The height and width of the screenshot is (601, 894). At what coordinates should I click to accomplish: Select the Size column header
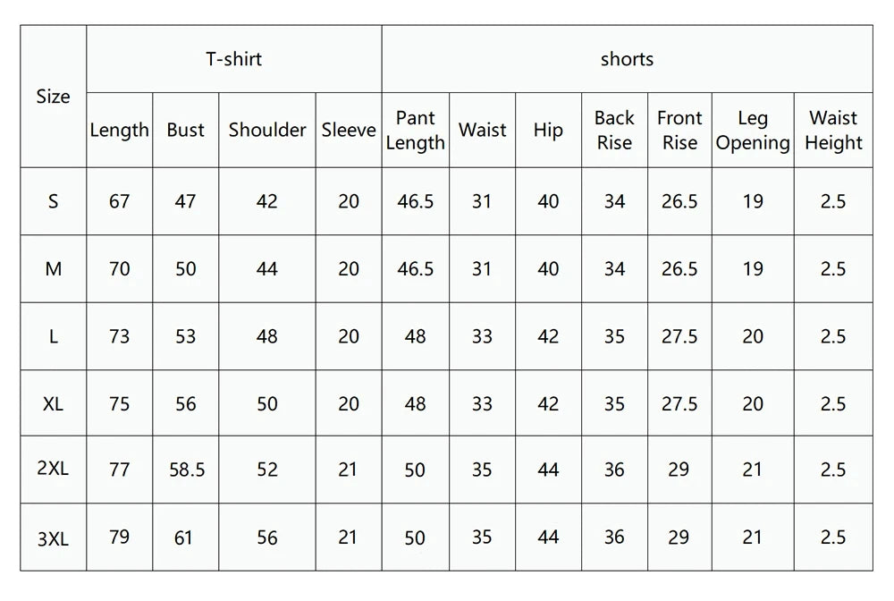(x=53, y=97)
